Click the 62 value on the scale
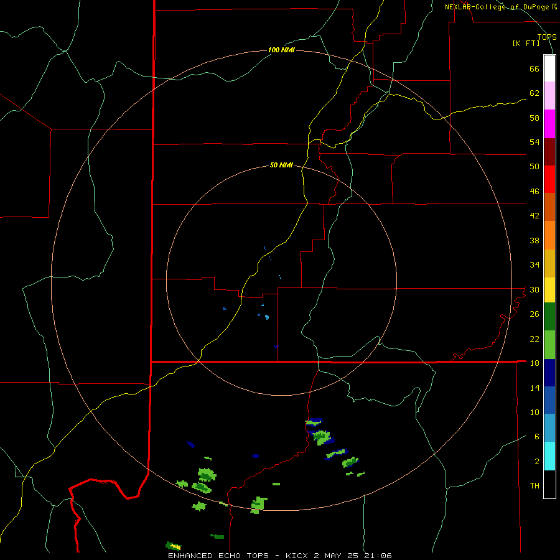Viewport: 560px width, 560px height. pos(534,93)
